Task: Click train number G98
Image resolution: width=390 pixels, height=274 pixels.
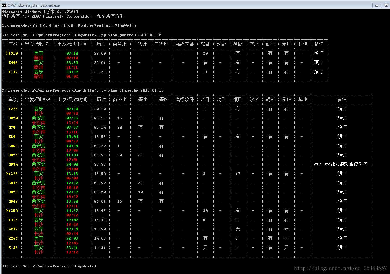Action: 12,127
